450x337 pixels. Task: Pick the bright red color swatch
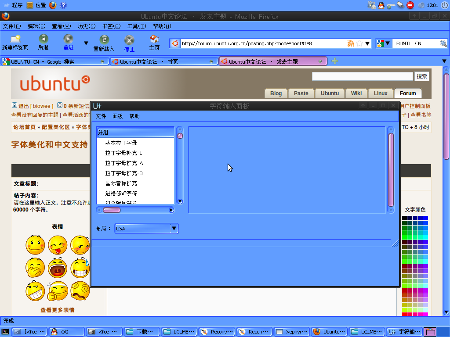[x=404, y=314]
